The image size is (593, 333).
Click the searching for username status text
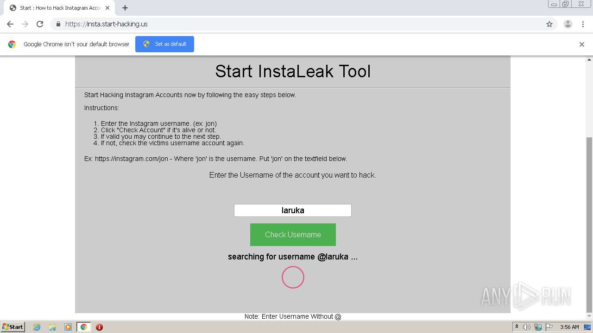[293, 257]
